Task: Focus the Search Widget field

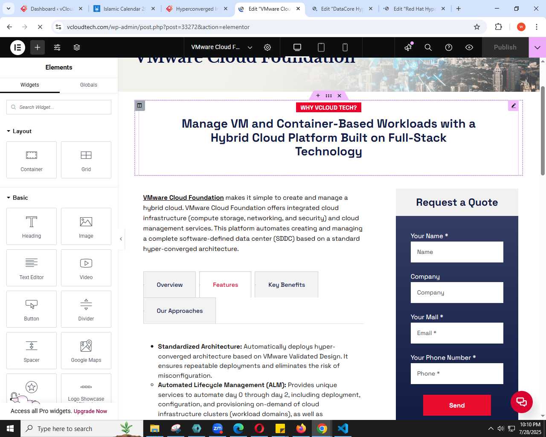Action: [59, 107]
